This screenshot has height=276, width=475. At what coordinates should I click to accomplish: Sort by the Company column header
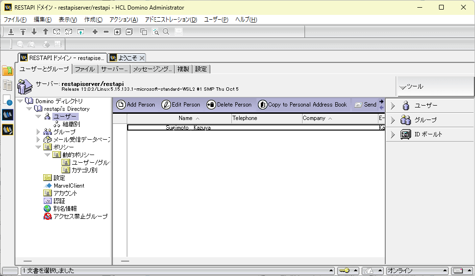click(x=340, y=119)
